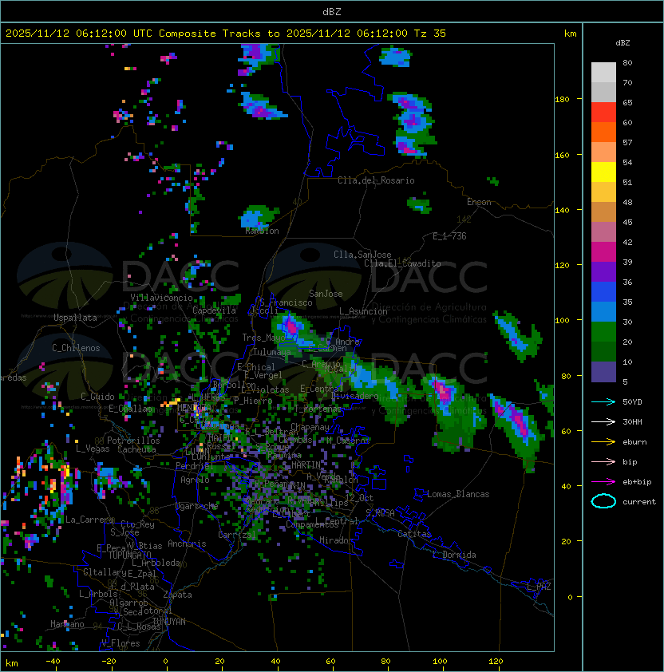The width and height of the screenshot is (664, 672).
Task: Click the blue radar echo above Ramblon
Action: coord(258,216)
